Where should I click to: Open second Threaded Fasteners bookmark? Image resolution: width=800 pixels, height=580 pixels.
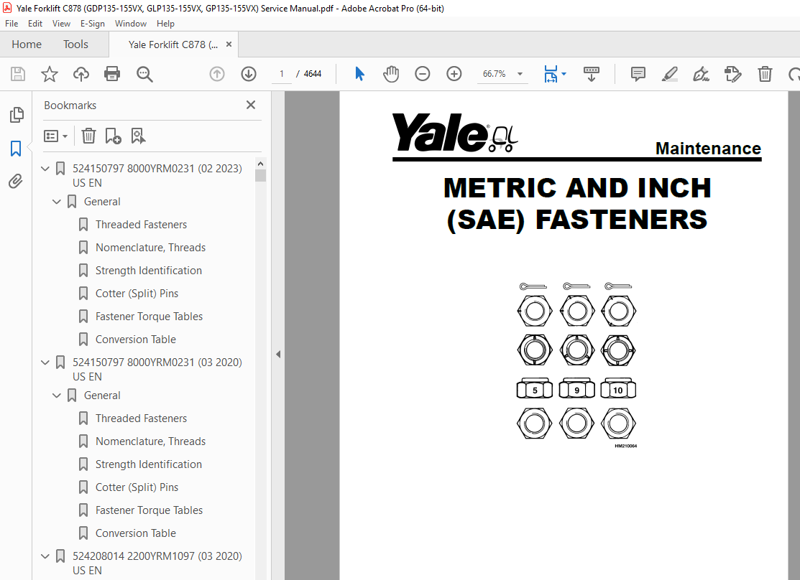142,418
